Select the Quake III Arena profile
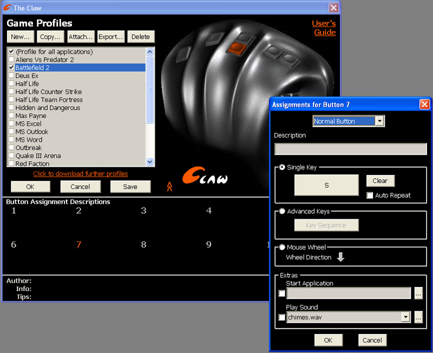Image resolution: width=433 pixels, height=353 pixels. tap(38, 155)
